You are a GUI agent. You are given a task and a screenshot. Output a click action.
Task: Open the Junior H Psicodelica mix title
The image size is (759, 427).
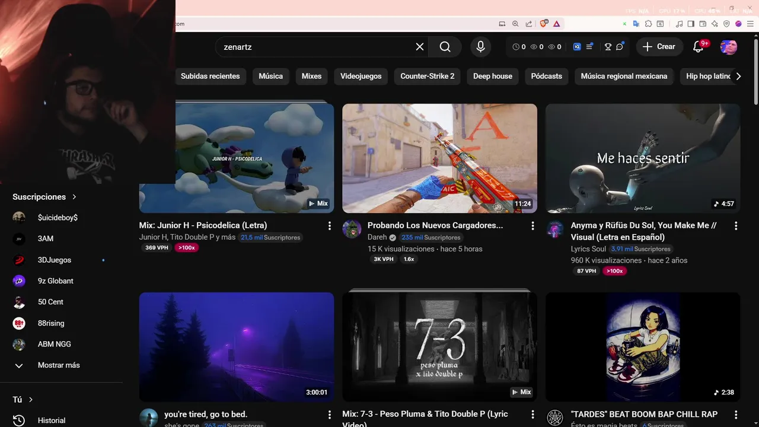point(203,225)
